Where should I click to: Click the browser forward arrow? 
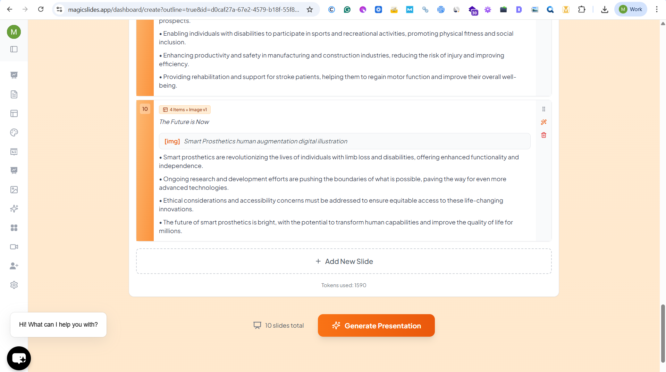click(x=25, y=9)
